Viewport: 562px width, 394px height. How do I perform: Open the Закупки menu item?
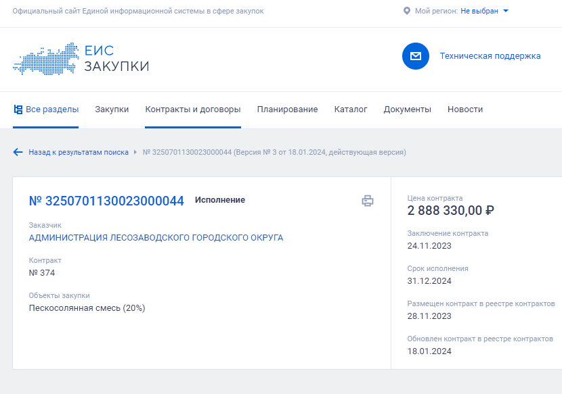(112, 109)
